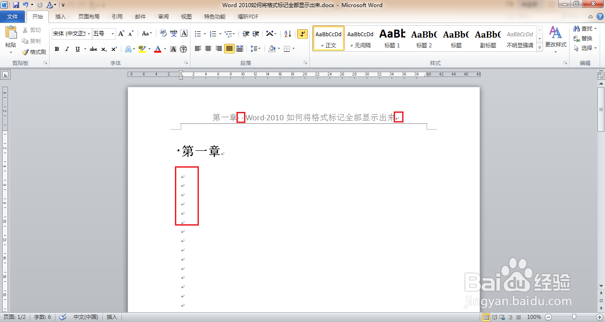Image resolution: width=605 pixels, height=322 pixels.
Task: Click the Phonetic Guide (wén) icon
Action: pyautogui.click(x=173, y=34)
